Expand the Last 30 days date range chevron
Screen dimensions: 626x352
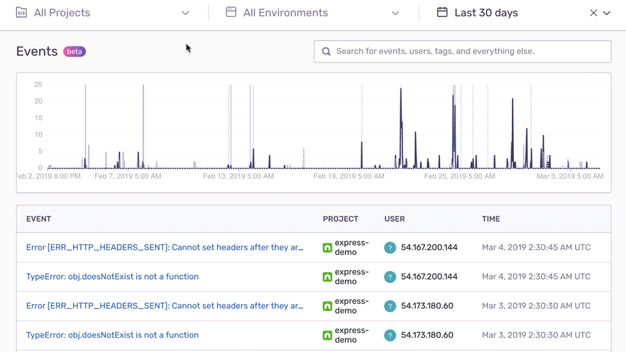[x=607, y=13]
